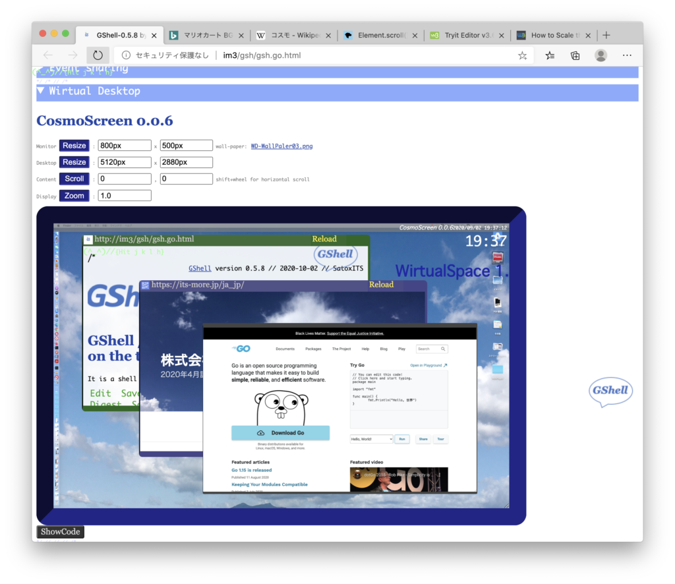Open the browser settings ellipsis menu
Screen dimensions: 675x584
627,55
